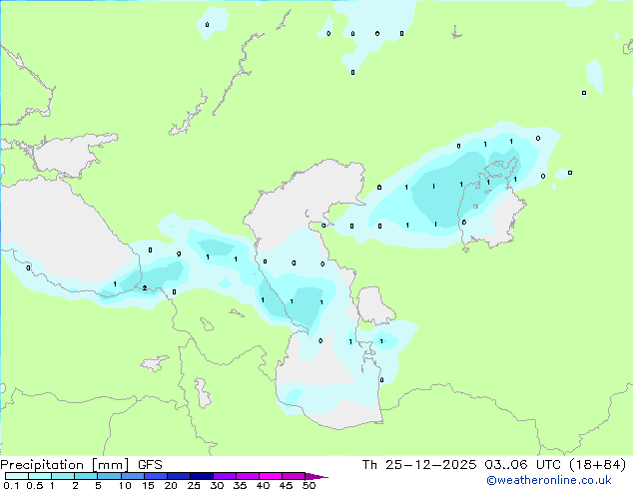This screenshot has width=633, height=489.
Task: Click the "Precipitation" title word
Action: click(x=42, y=465)
